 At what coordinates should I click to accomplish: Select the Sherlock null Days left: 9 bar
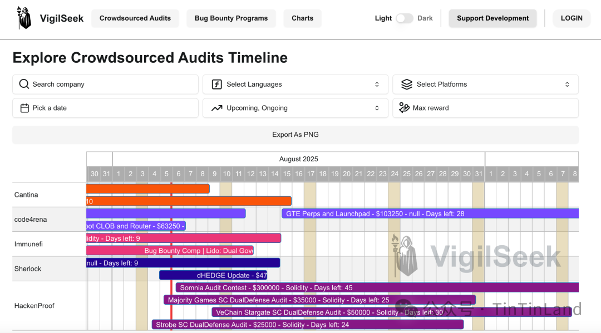183,263
